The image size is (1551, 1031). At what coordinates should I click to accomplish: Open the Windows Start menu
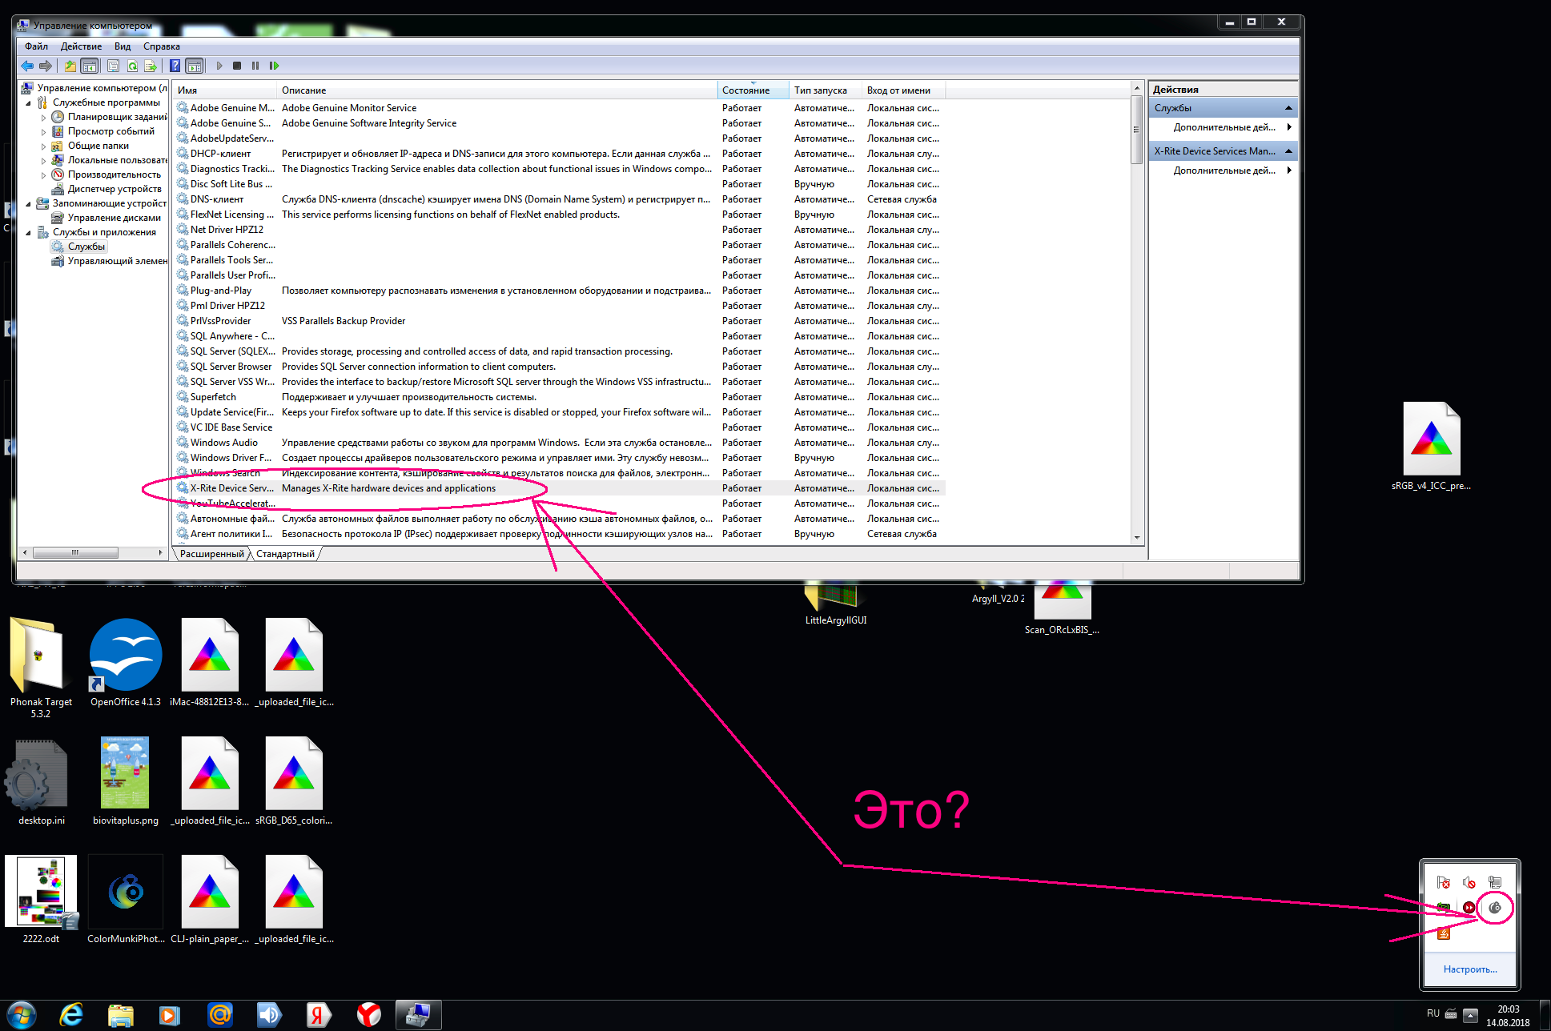pos(22,1015)
